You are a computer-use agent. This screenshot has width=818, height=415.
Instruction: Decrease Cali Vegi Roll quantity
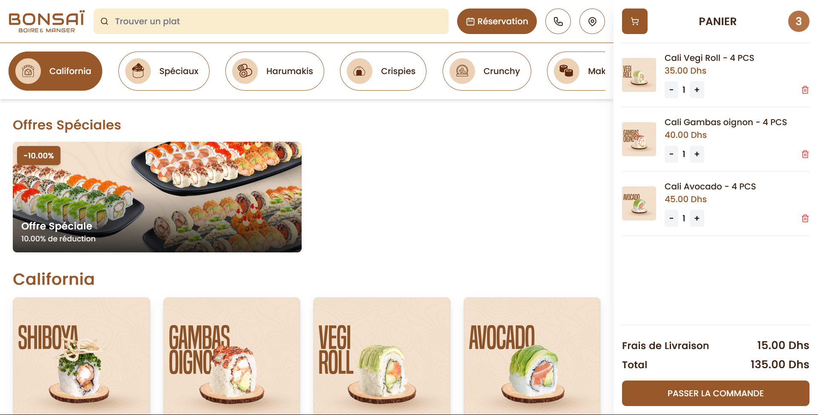(671, 90)
